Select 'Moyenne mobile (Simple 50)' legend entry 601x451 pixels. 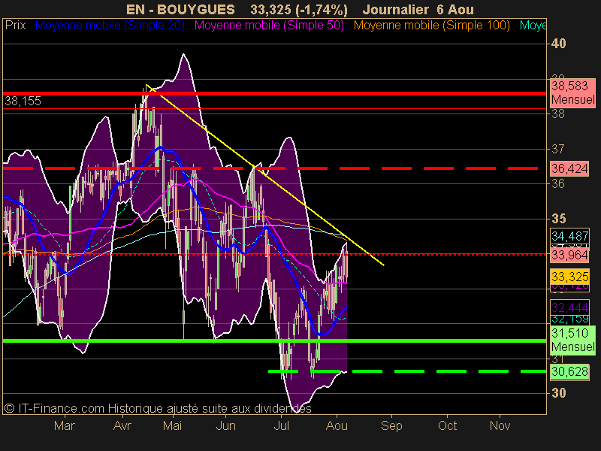click(x=269, y=26)
